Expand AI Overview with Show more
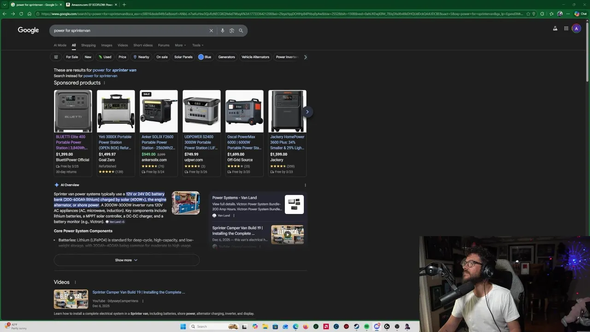This screenshot has width=590, height=332. pos(126,260)
